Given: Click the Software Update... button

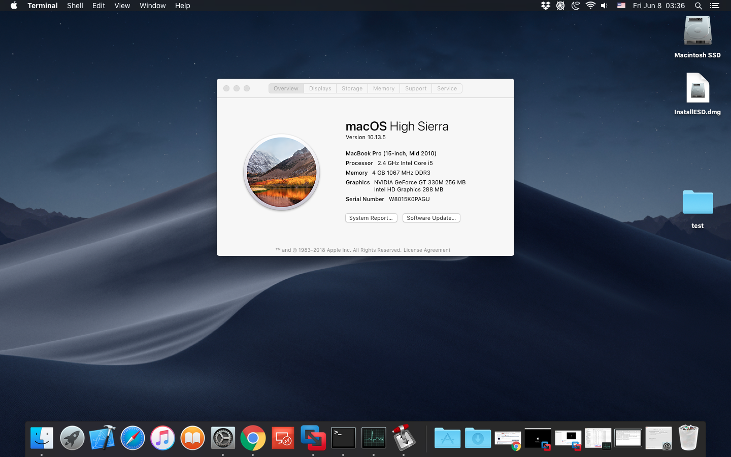Looking at the screenshot, I should click(431, 218).
